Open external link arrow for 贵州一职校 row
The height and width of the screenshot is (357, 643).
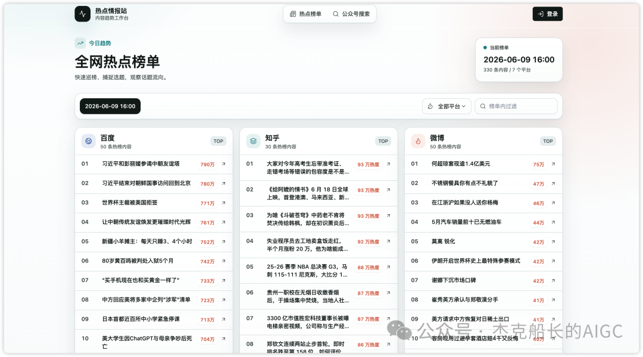pyautogui.click(x=388, y=293)
